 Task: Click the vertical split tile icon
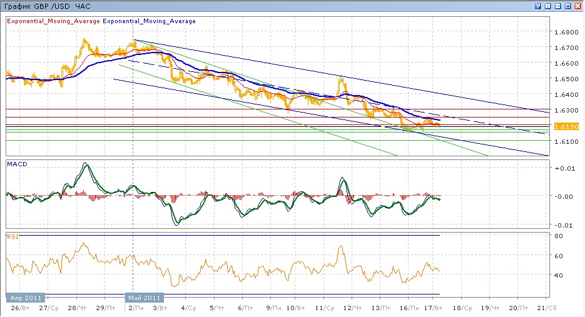tap(547, 6)
